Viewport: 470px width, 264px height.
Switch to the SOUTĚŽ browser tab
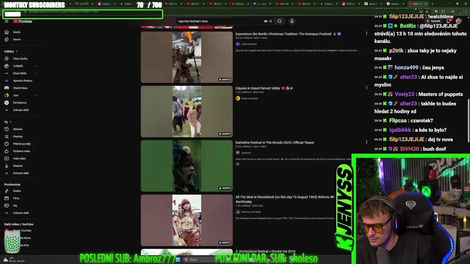click(x=83, y=4)
